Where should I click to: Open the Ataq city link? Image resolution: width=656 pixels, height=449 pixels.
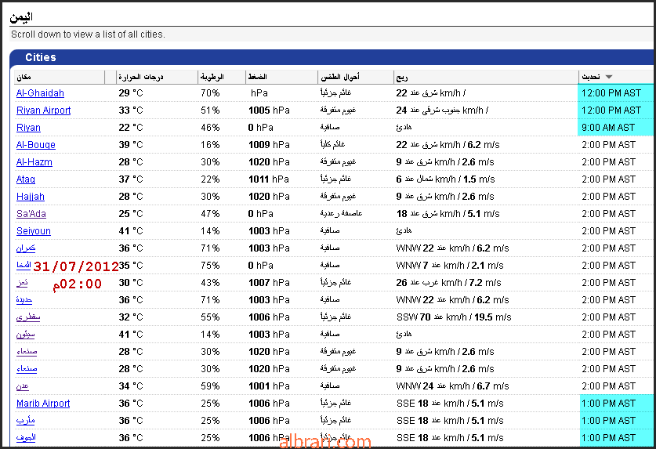[26, 179]
